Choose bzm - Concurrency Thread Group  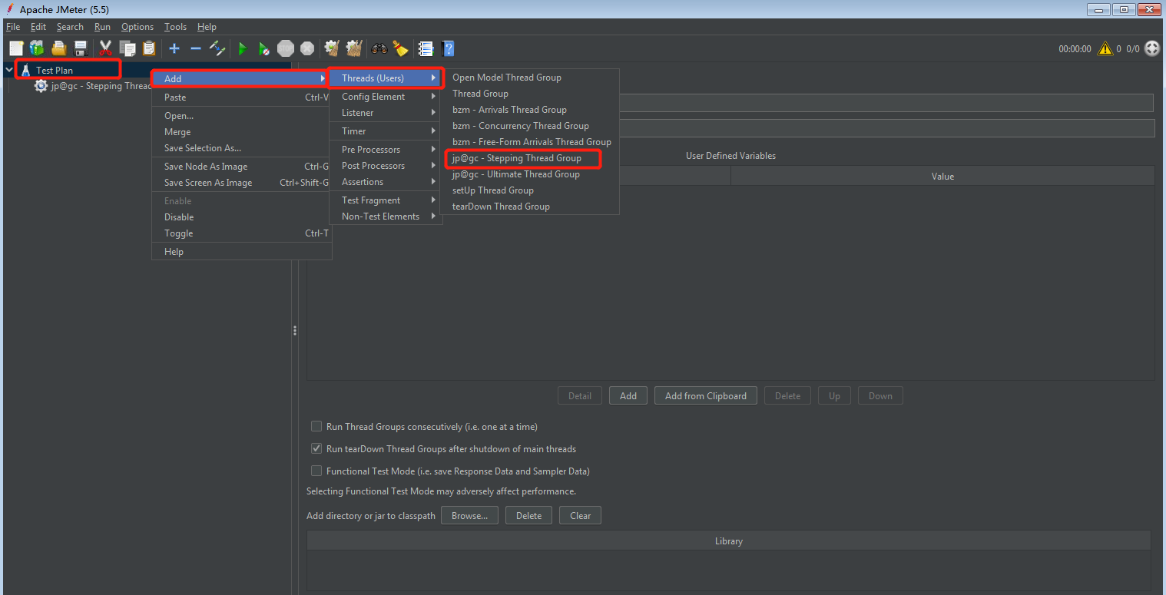coord(530,126)
